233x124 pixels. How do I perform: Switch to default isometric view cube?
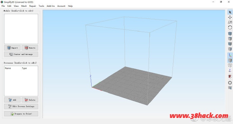pos(230,34)
